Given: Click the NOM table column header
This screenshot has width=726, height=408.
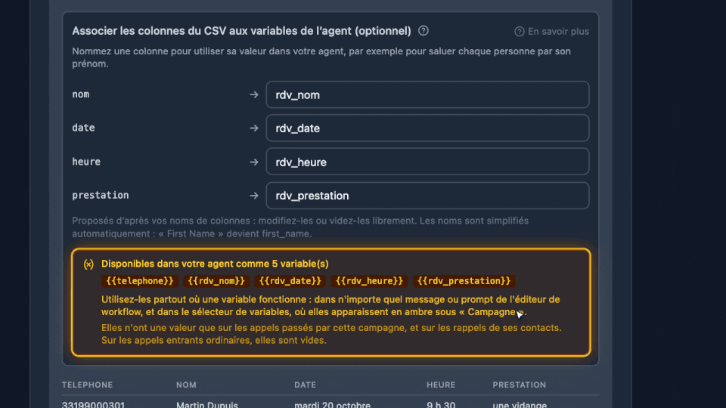Looking at the screenshot, I should point(186,385).
